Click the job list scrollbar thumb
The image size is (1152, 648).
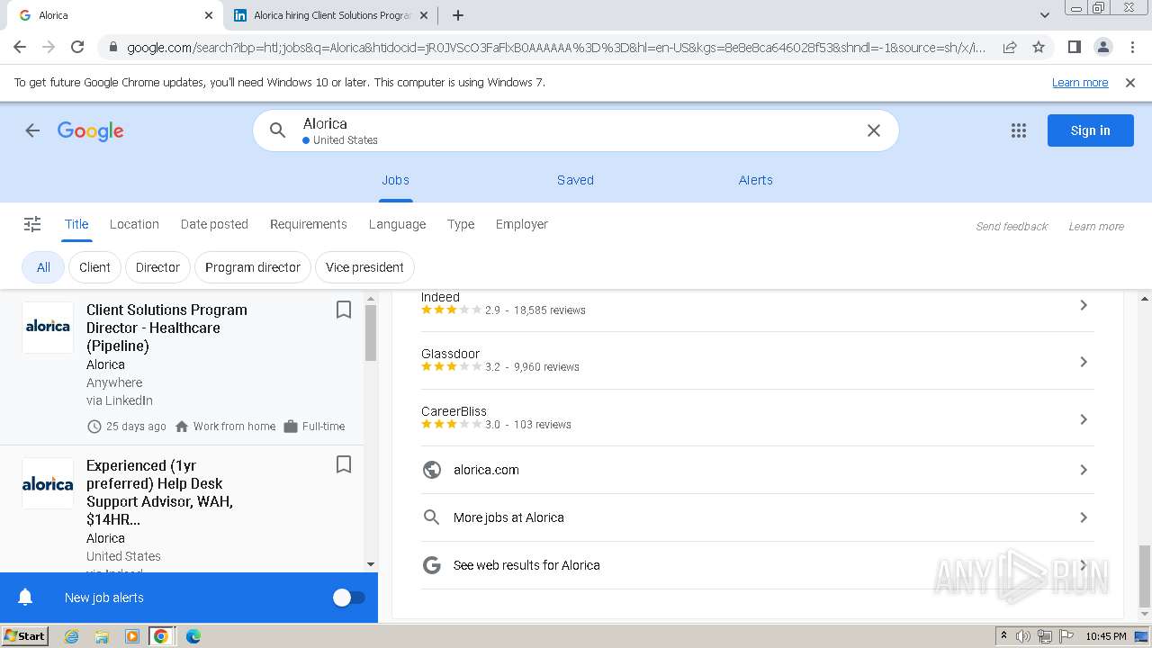point(371,333)
